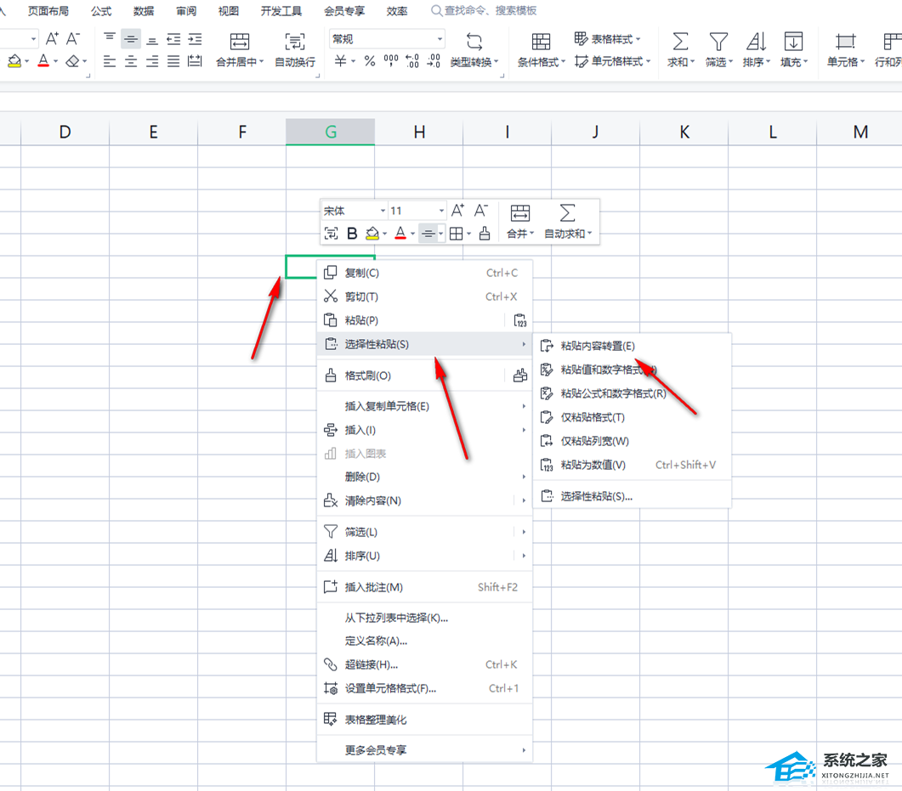Click the mini toolbar fill color bucket
902x791 pixels.
tap(372, 234)
